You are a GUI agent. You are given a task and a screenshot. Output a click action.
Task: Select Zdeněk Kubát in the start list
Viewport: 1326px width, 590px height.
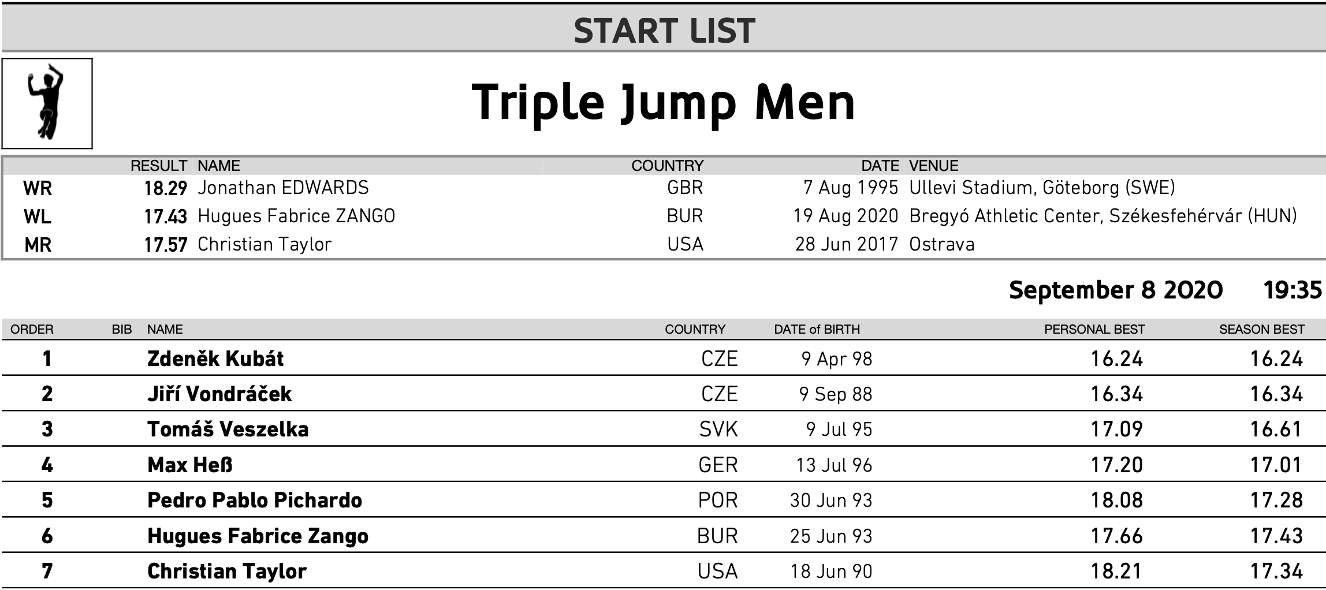pyautogui.click(x=215, y=359)
